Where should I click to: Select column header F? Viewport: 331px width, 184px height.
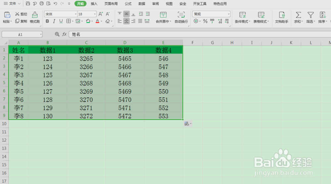point(193,43)
